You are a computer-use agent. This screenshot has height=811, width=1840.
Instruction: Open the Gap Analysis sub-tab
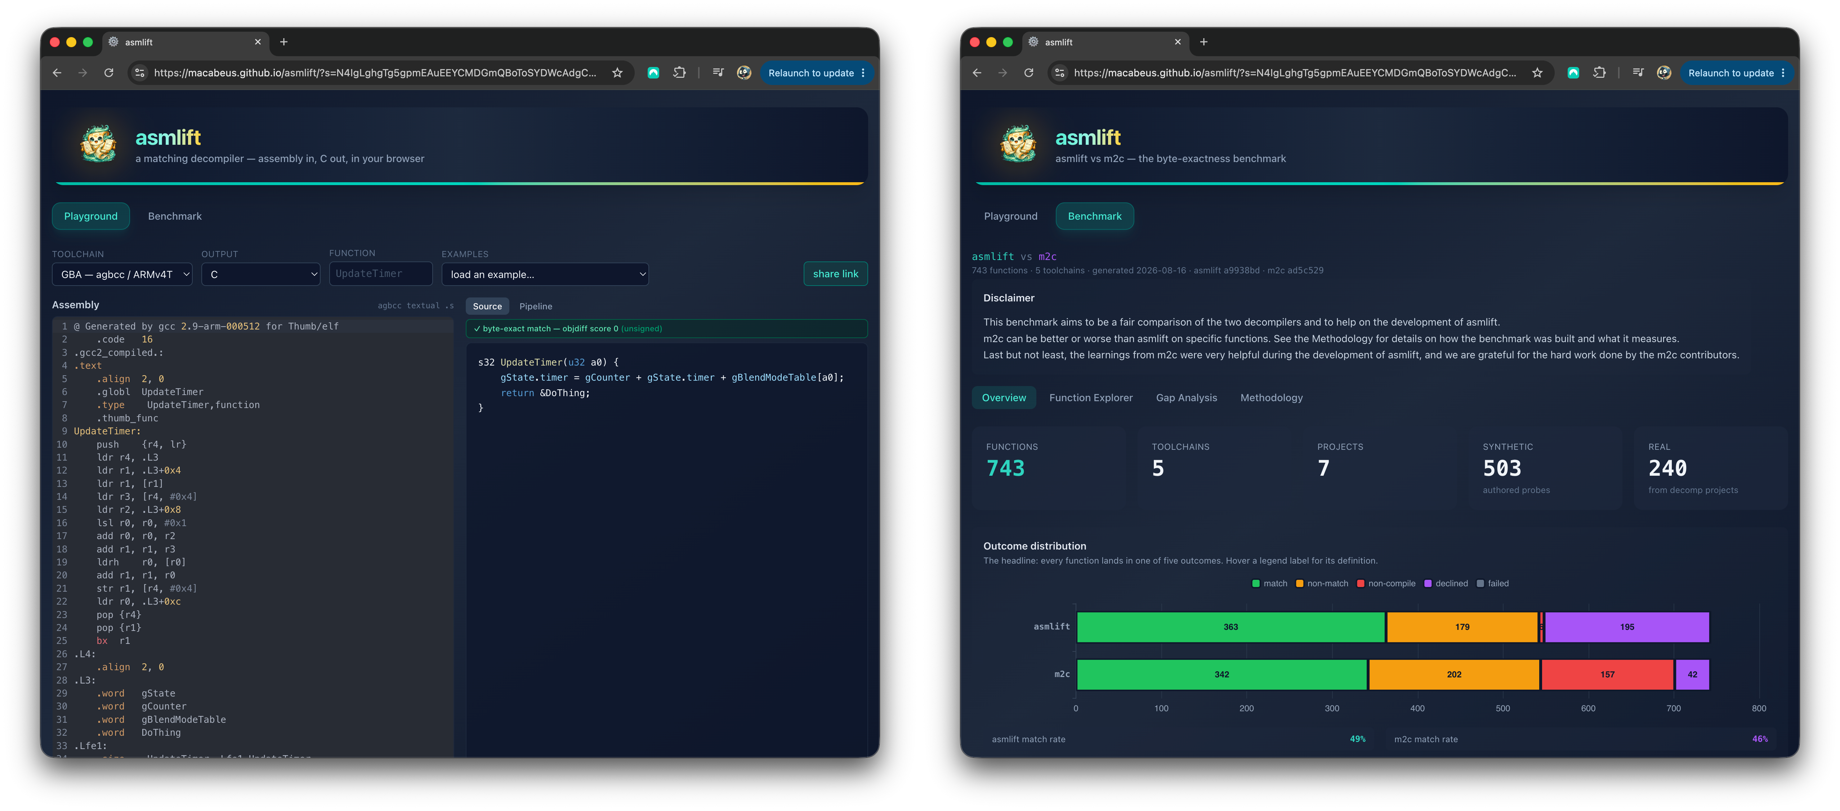point(1187,398)
